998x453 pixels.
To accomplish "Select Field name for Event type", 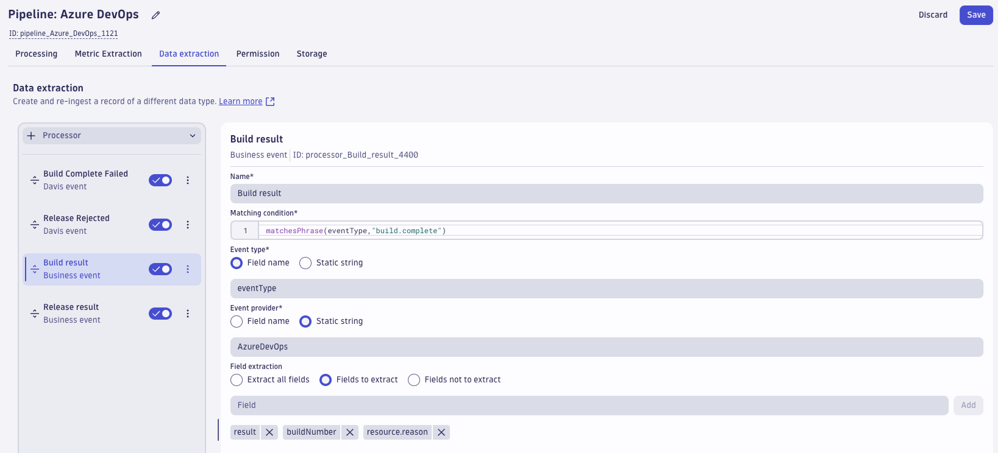I will pyautogui.click(x=237, y=263).
